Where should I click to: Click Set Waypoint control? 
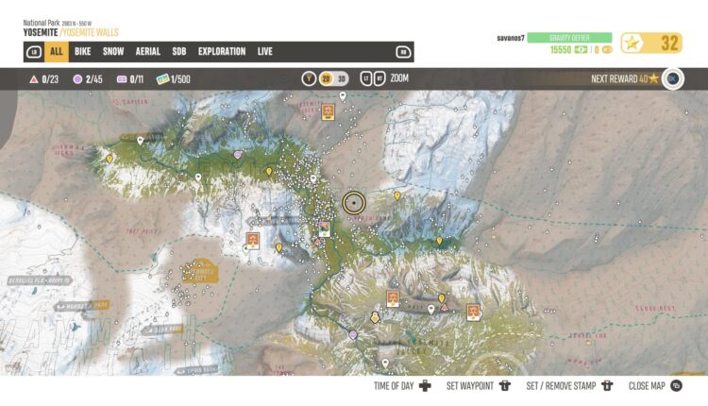click(504, 386)
